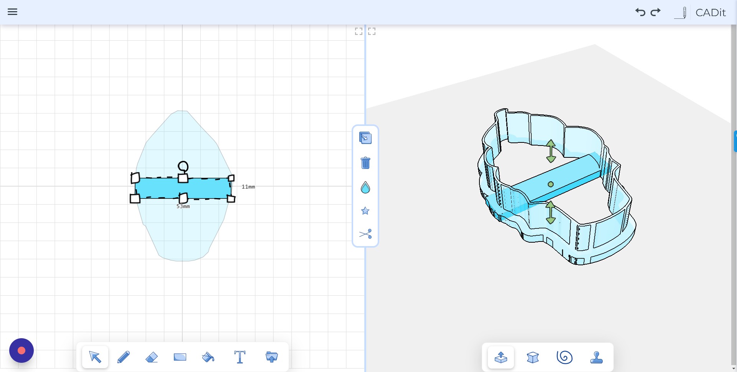Open the CADit brand link
737x372 pixels.
711,13
